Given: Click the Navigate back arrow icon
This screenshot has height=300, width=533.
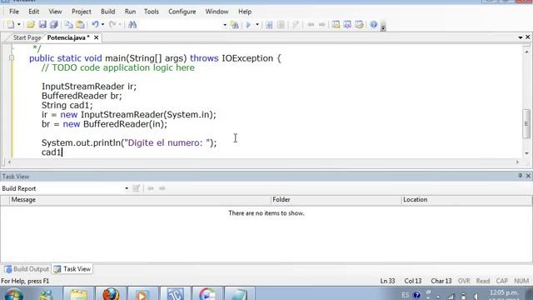Looking at the screenshot, I should click(x=311, y=24).
